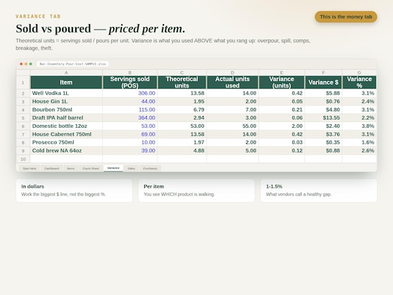The height and width of the screenshot is (295, 393).
Task: Select row 10 header
Action: [23, 159]
